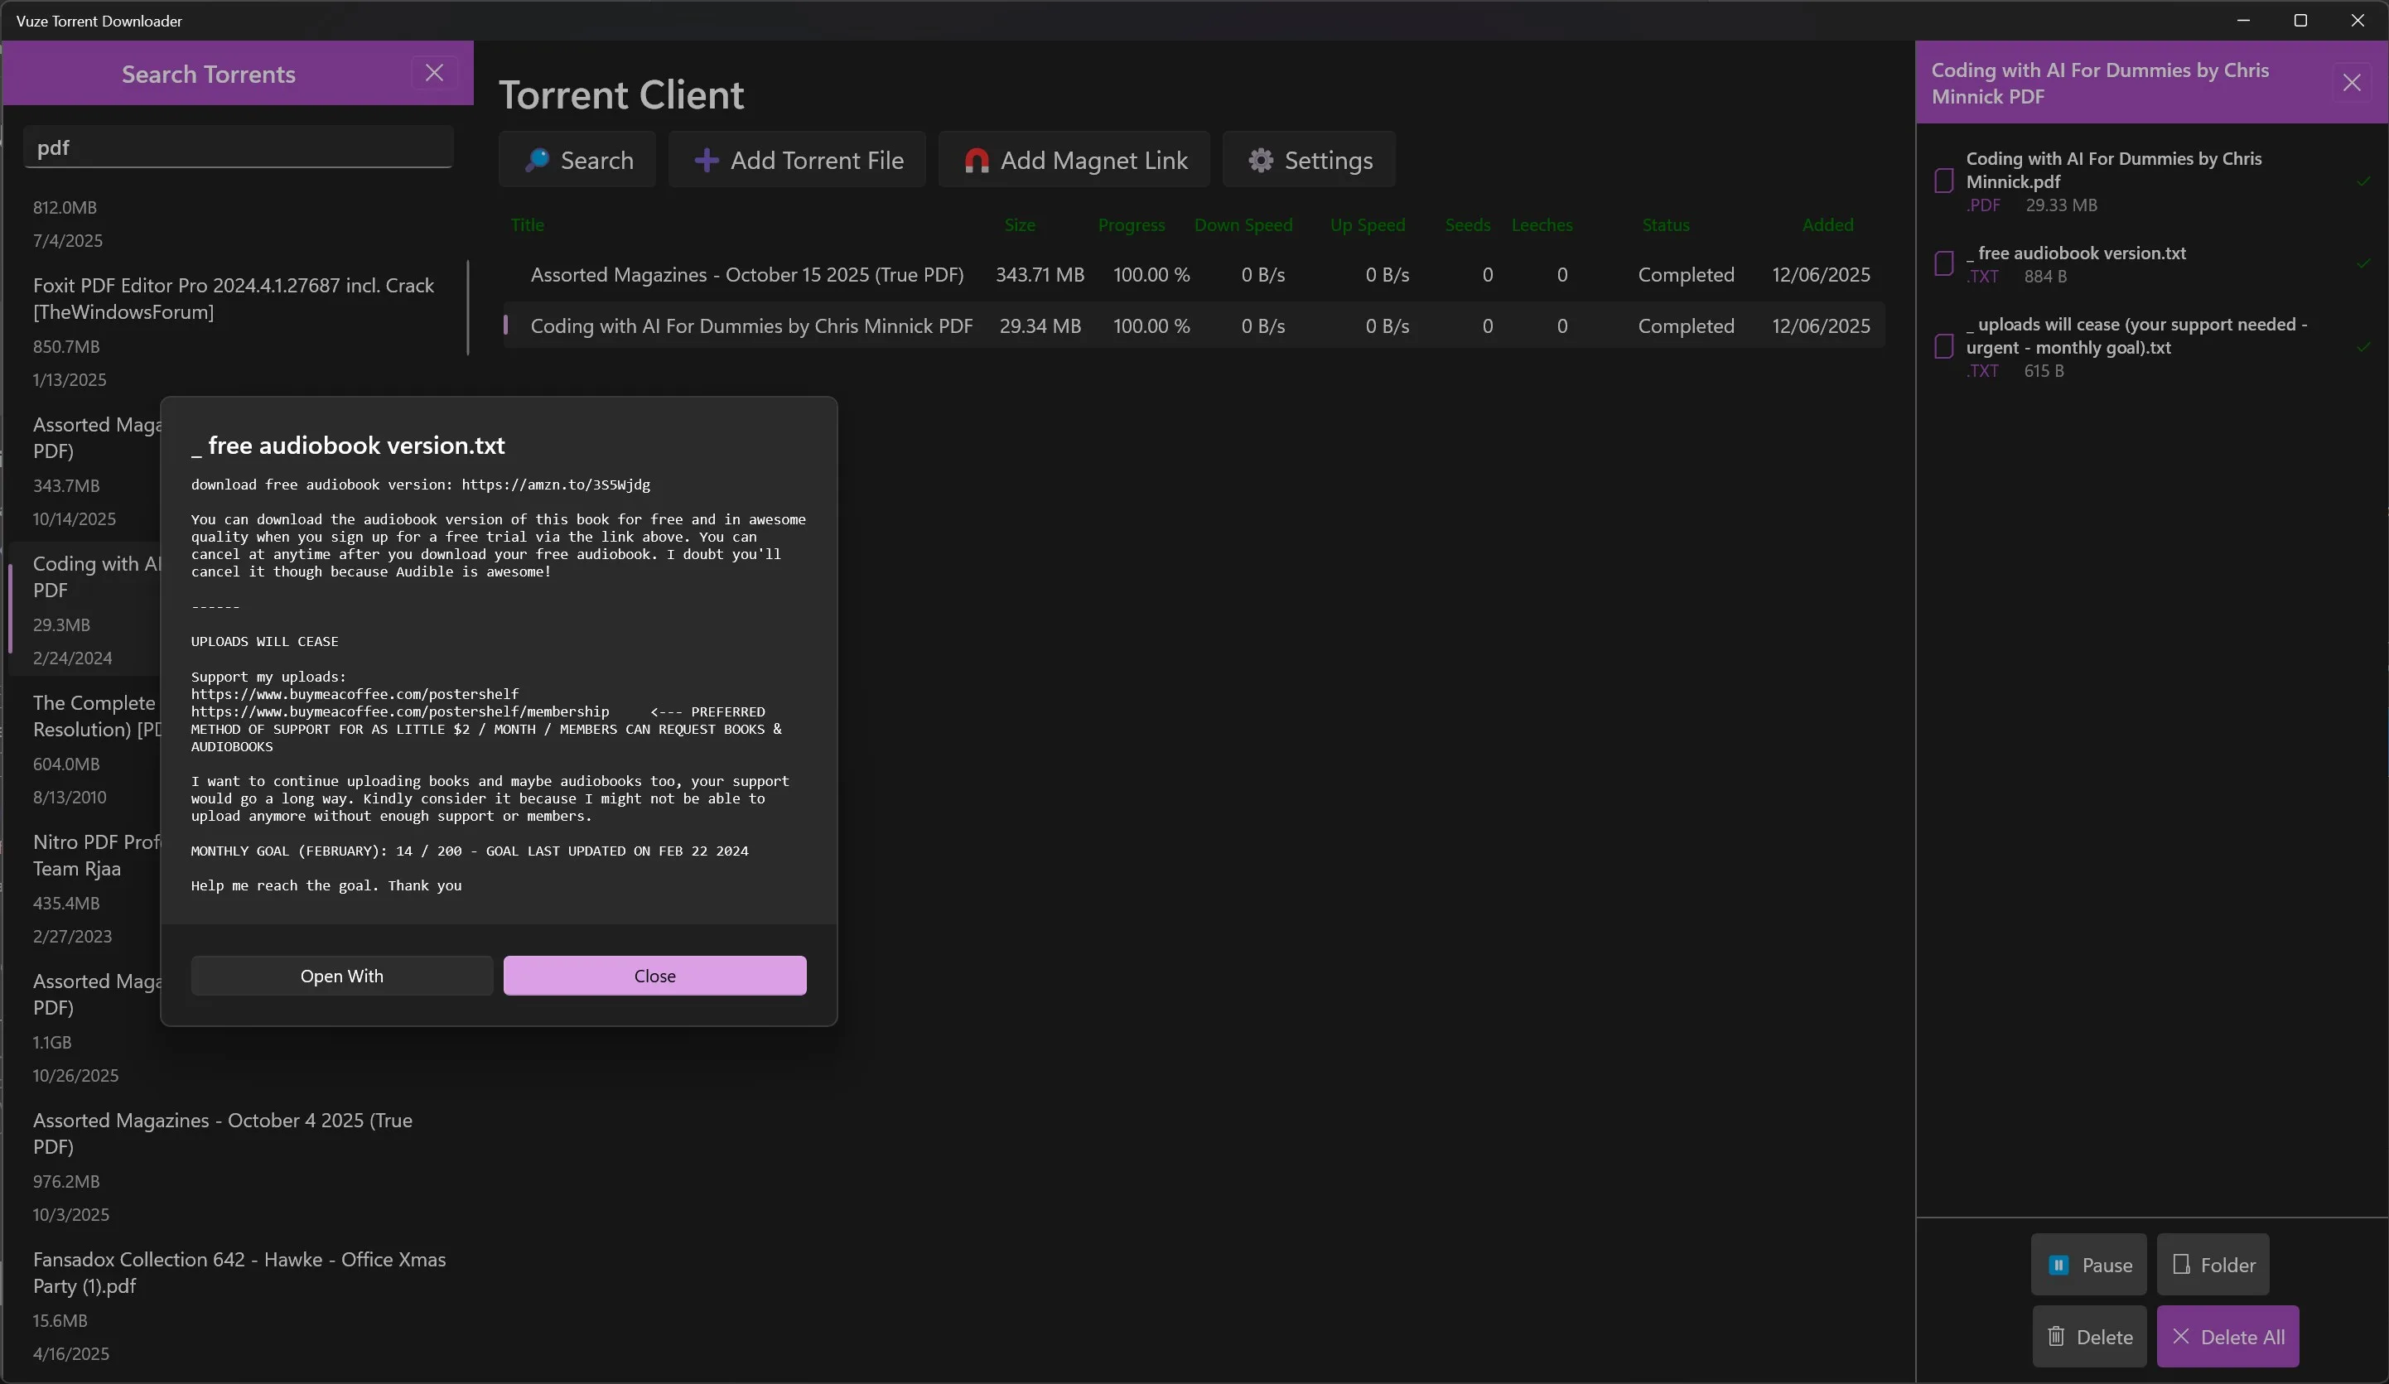Click checkmark beside uploads will cease txt
Image resolution: width=2389 pixels, height=1384 pixels.
2363,347
